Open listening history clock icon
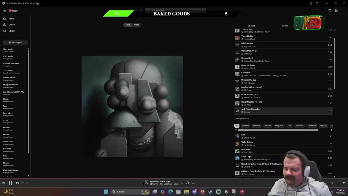Image resolution: width=348 pixels, height=196 pixels. [330, 11]
